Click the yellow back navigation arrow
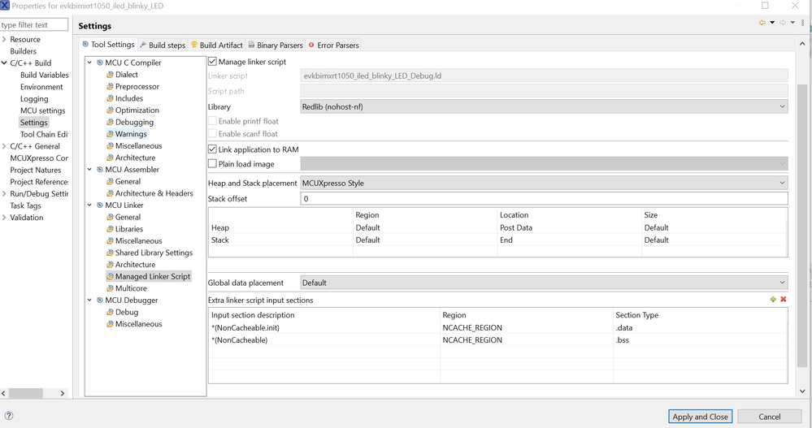The width and height of the screenshot is (812, 428). tap(762, 23)
